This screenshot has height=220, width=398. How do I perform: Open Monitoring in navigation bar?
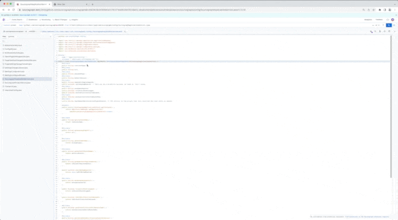pos(45,19)
